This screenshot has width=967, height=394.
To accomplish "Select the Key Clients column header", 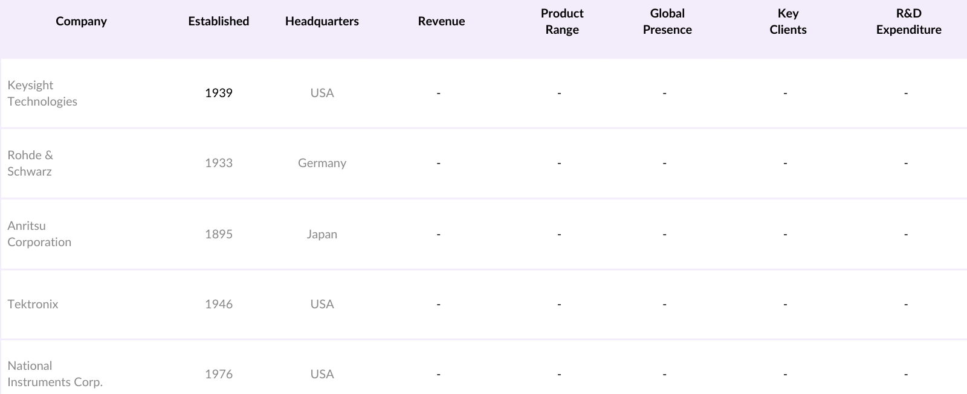I will [x=788, y=21].
